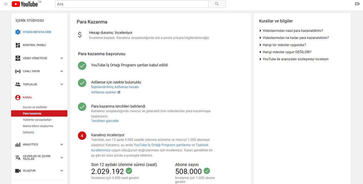Click the 'İÇERİK STÜDYOSU' sidebar heading
The height and width of the screenshot is (184, 363).
(x=30, y=21)
